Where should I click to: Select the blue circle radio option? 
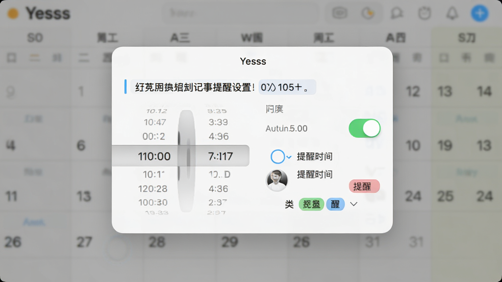point(277,157)
